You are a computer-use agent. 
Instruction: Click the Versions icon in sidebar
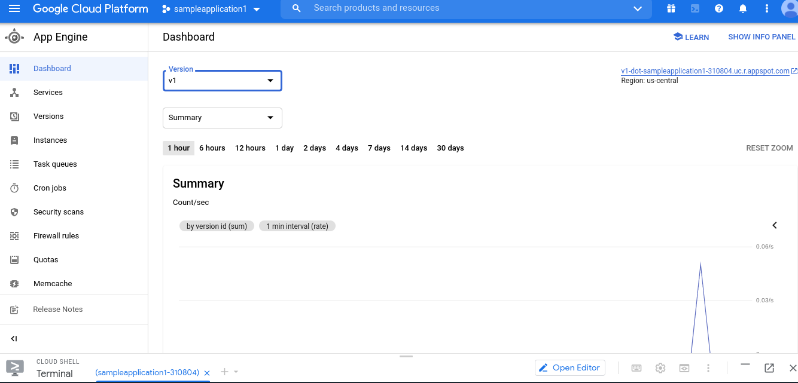coord(14,117)
